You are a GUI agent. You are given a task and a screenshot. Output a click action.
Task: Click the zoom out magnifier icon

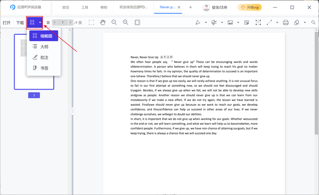coord(114,23)
